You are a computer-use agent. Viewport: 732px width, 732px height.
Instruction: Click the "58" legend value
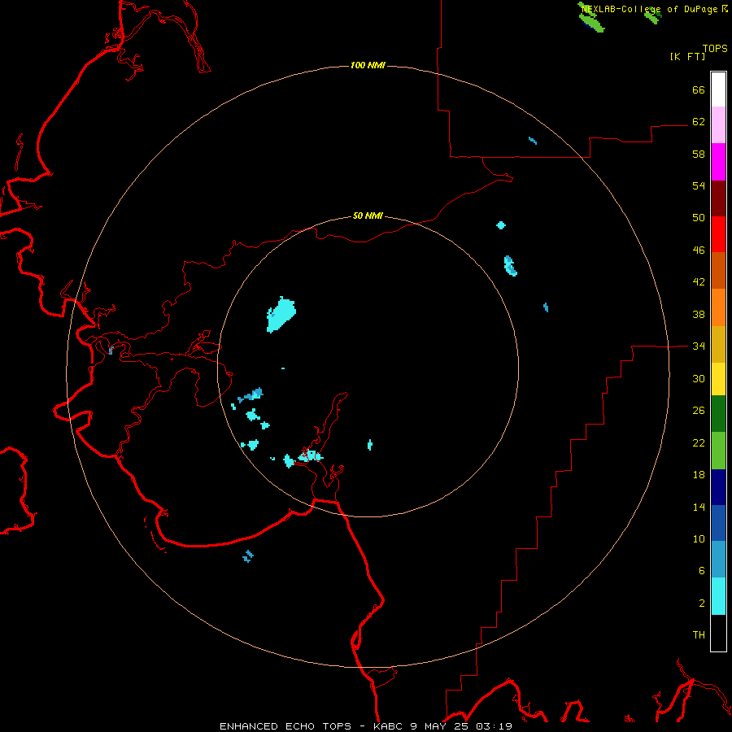coord(699,154)
